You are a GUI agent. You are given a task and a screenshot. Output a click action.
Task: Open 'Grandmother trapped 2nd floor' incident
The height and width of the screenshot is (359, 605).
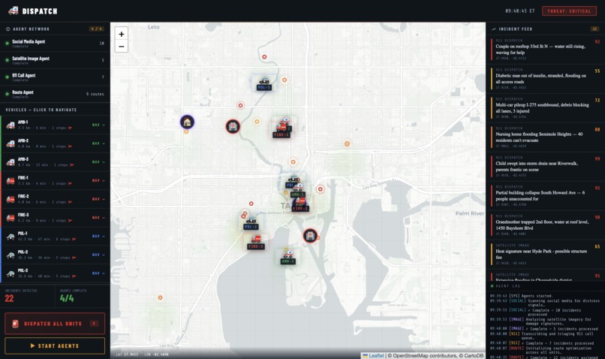pos(545,225)
